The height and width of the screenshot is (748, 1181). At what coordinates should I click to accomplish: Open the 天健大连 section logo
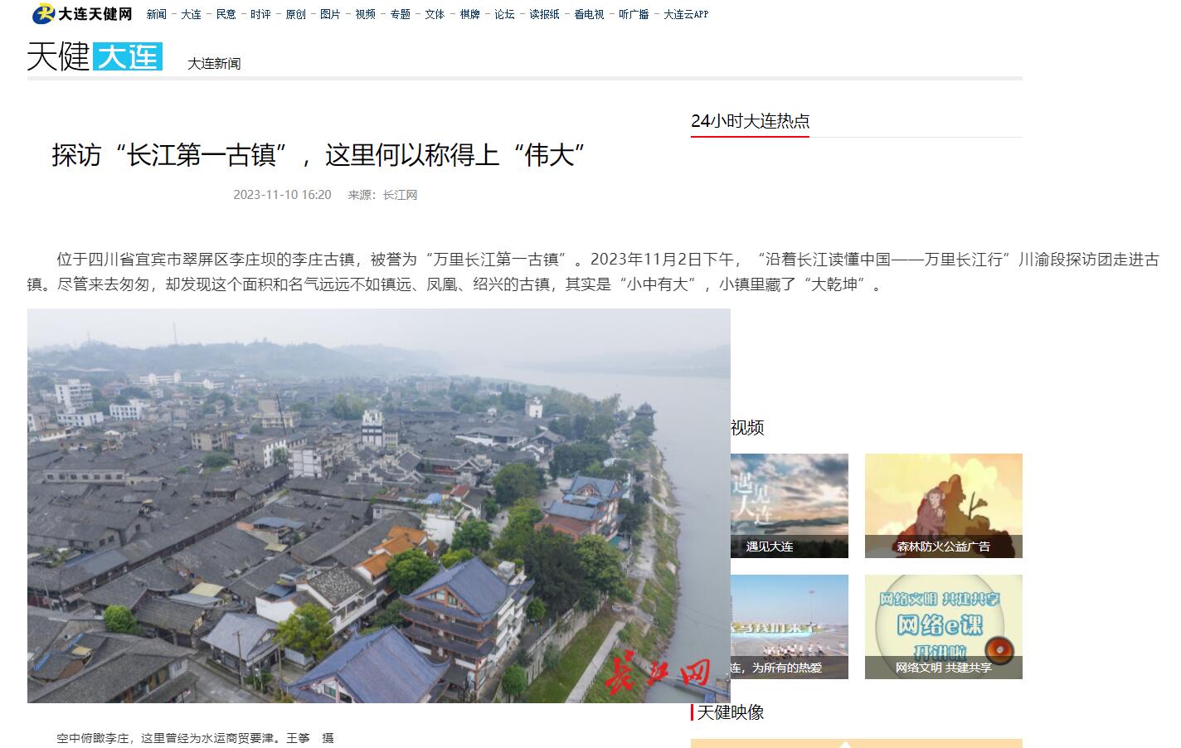pyautogui.click(x=95, y=56)
